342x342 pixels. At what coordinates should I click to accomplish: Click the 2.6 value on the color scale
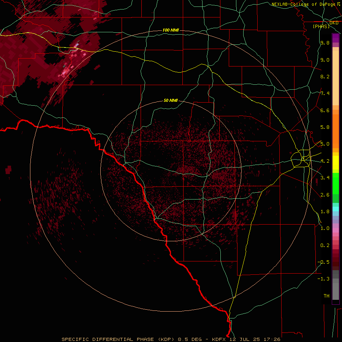click(325, 195)
